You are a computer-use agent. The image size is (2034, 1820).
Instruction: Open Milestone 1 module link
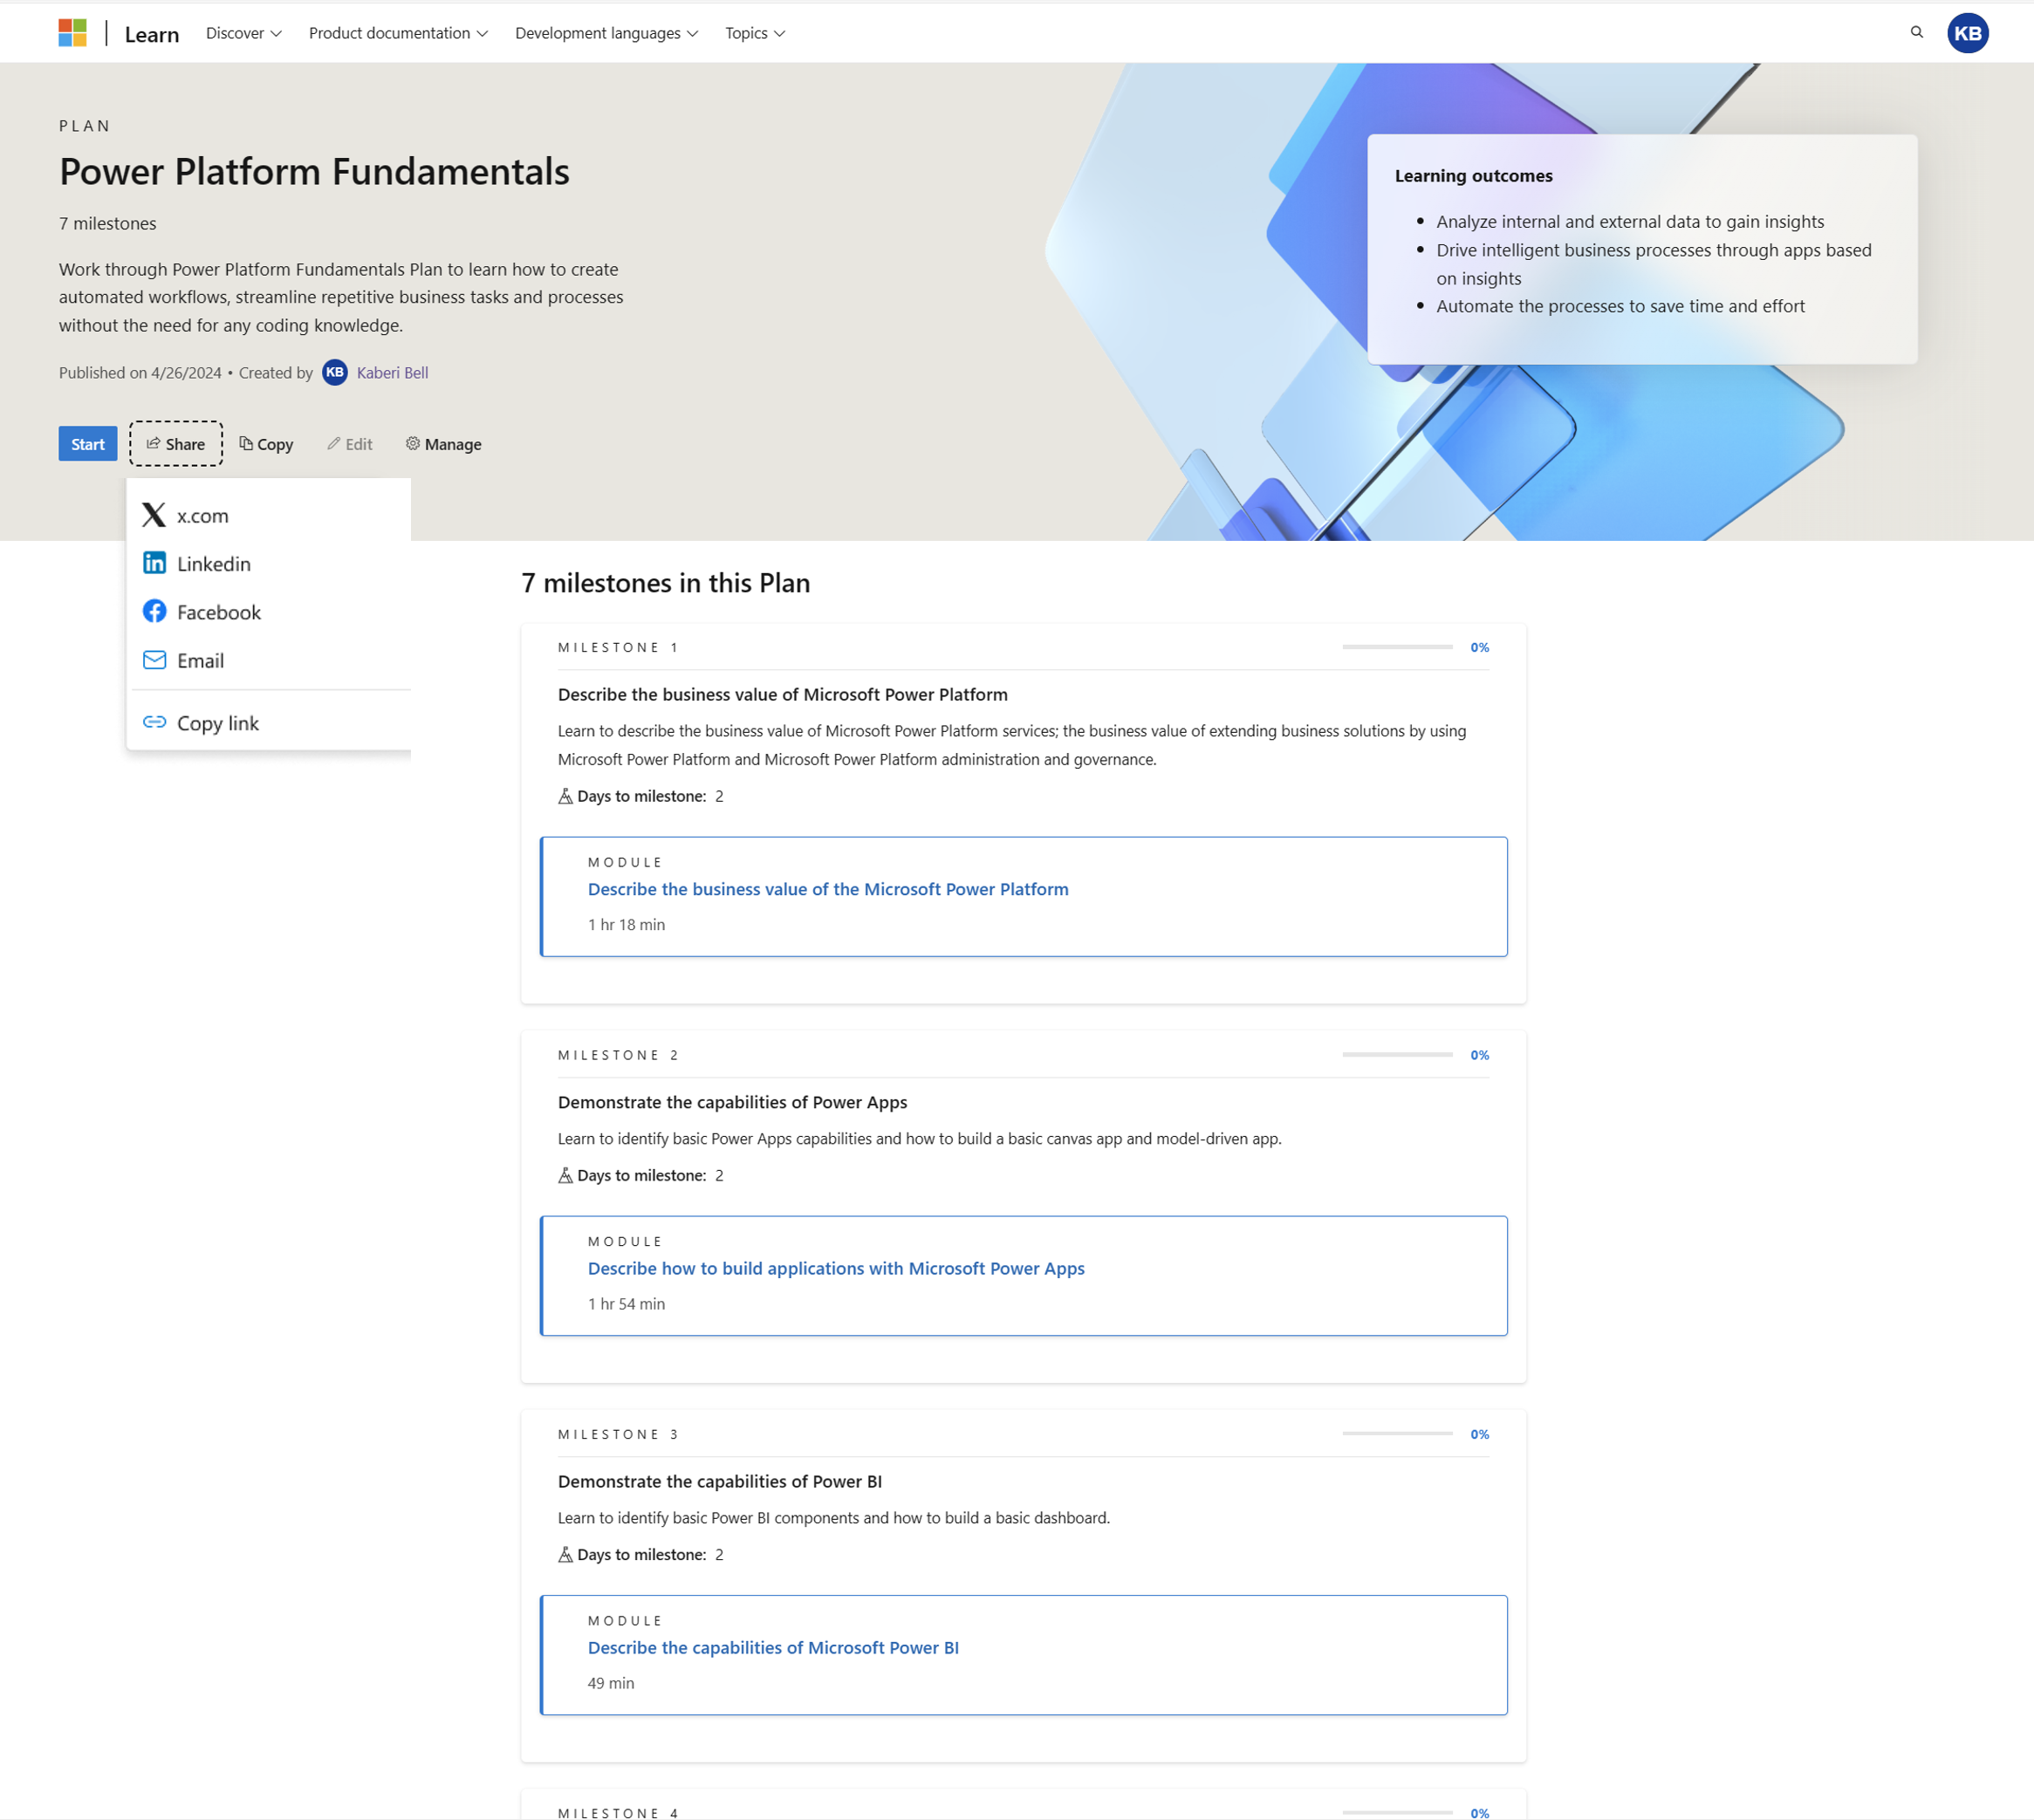coord(827,889)
